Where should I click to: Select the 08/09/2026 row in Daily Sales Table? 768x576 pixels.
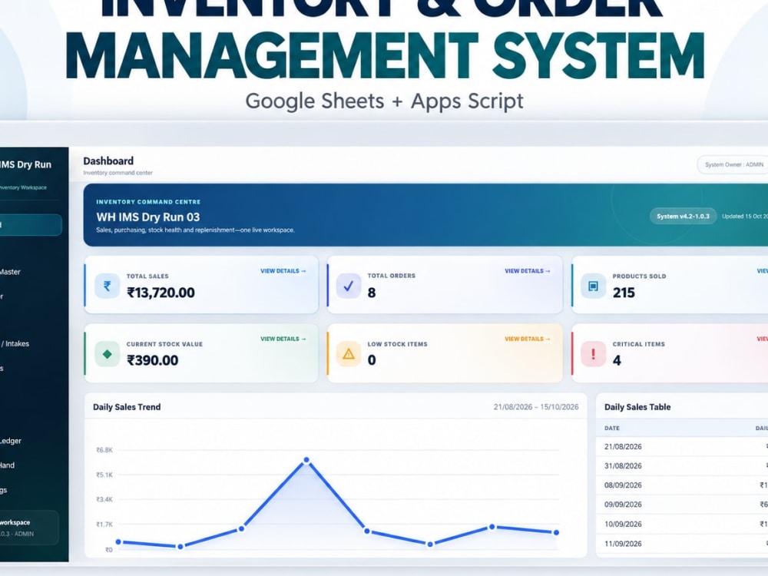pos(682,485)
